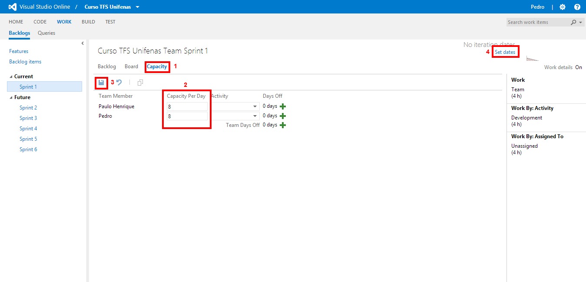This screenshot has width=586, height=282.
Task: Add days off for Paulo Henrique
Action: 283,106
